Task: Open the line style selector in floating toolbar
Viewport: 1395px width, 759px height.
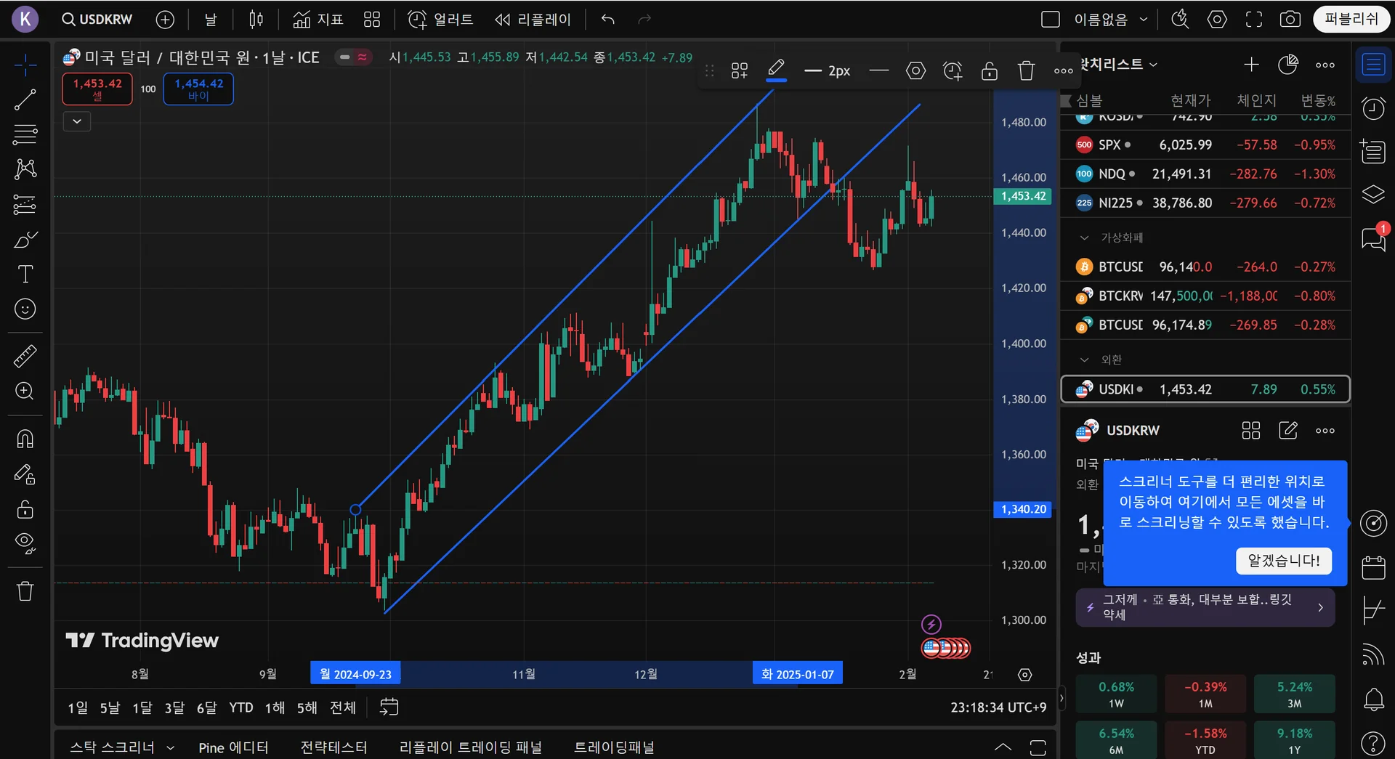Action: 879,70
